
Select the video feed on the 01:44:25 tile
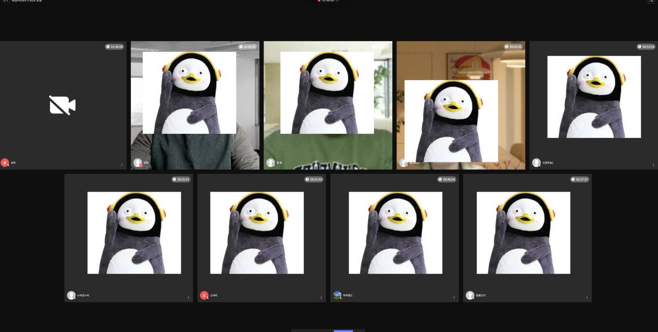[x=195, y=105]
